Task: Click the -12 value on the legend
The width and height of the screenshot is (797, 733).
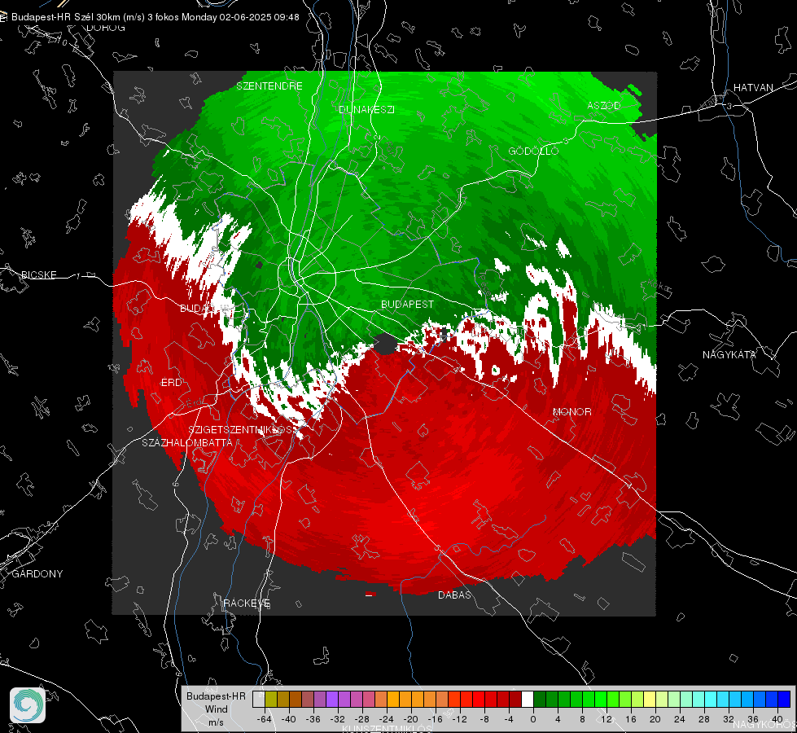Action: tap(459, 719)
